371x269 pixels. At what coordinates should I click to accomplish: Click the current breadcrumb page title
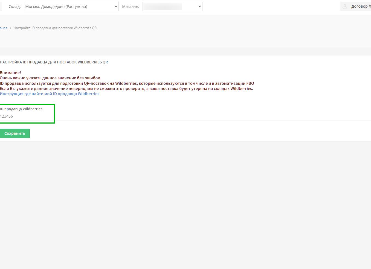tap(55, 28)
